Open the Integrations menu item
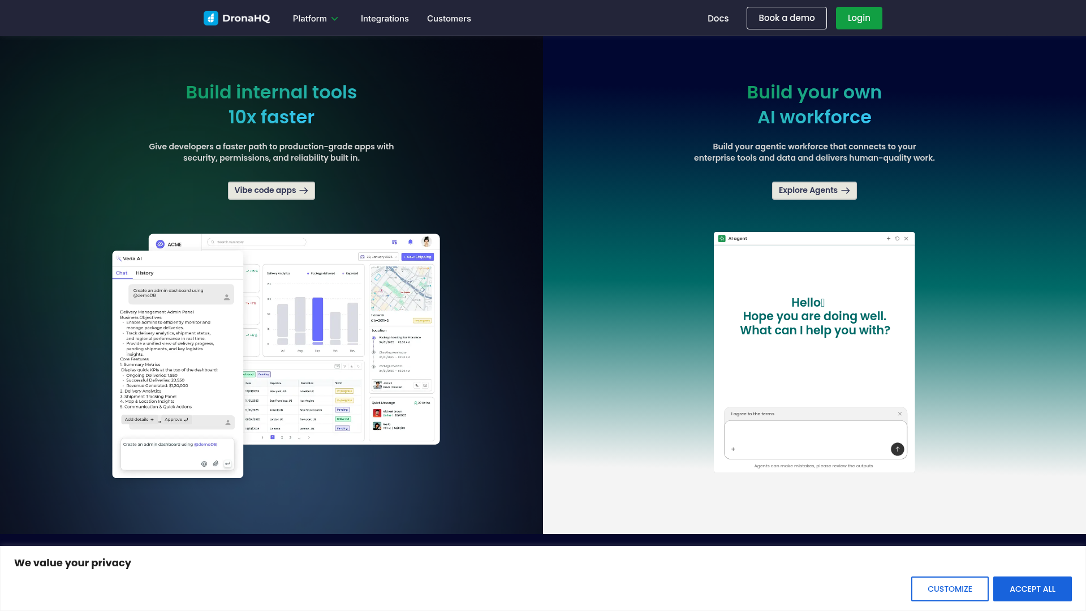Viewport: 1086px width, 611px height. point(385,18)
